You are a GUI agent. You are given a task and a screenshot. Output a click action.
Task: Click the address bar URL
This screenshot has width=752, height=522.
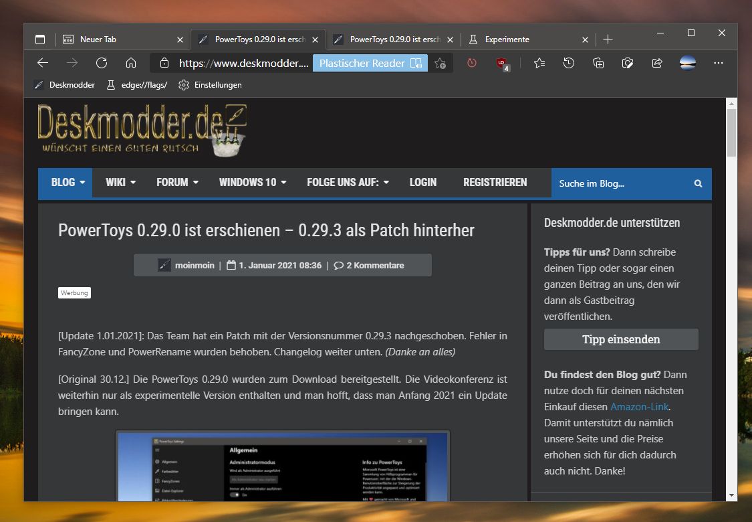[x=243, y=63]
